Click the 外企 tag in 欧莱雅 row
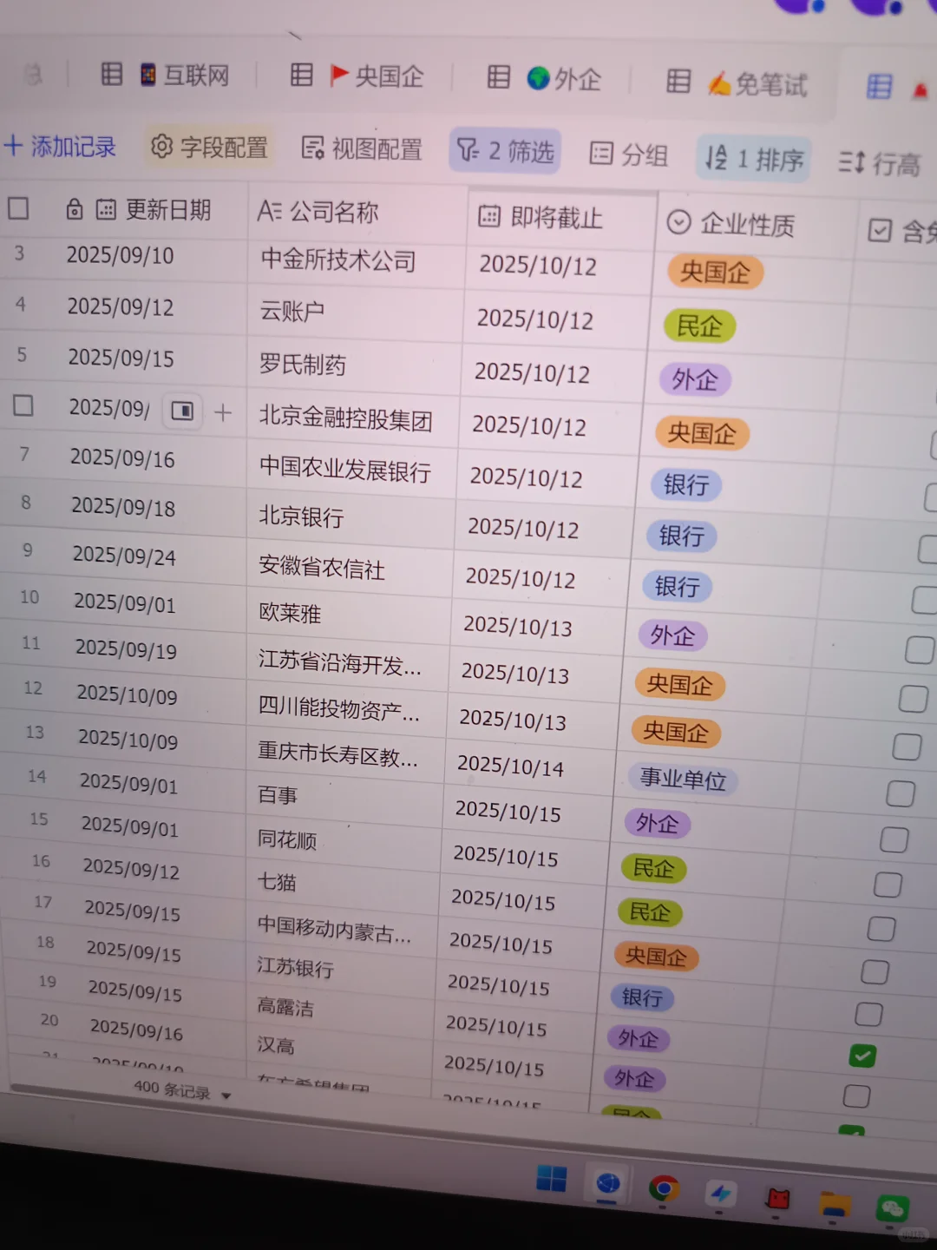 [672, 635]
